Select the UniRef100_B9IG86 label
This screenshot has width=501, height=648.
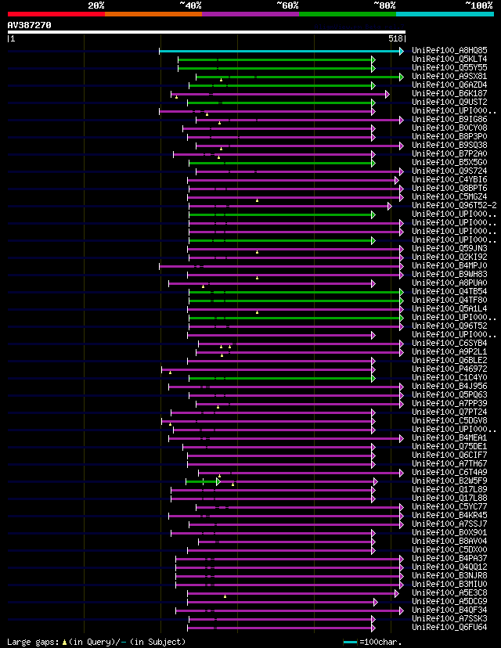450,119
